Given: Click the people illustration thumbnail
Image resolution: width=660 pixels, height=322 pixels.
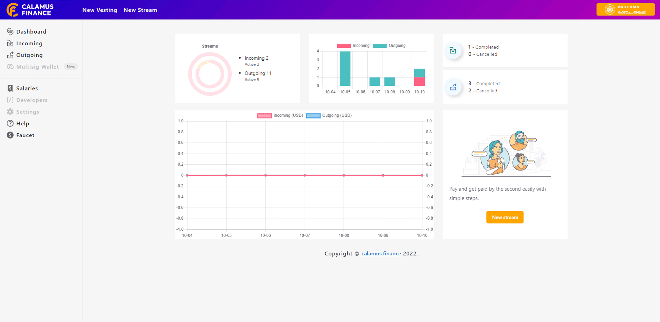Looking at the screenshot, I should 506,154.
